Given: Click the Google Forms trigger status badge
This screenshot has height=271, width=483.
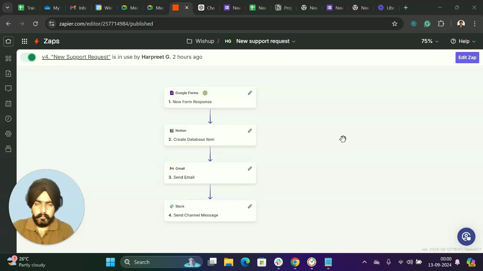Looking at the screenshot, I should [x=205, y=93].
